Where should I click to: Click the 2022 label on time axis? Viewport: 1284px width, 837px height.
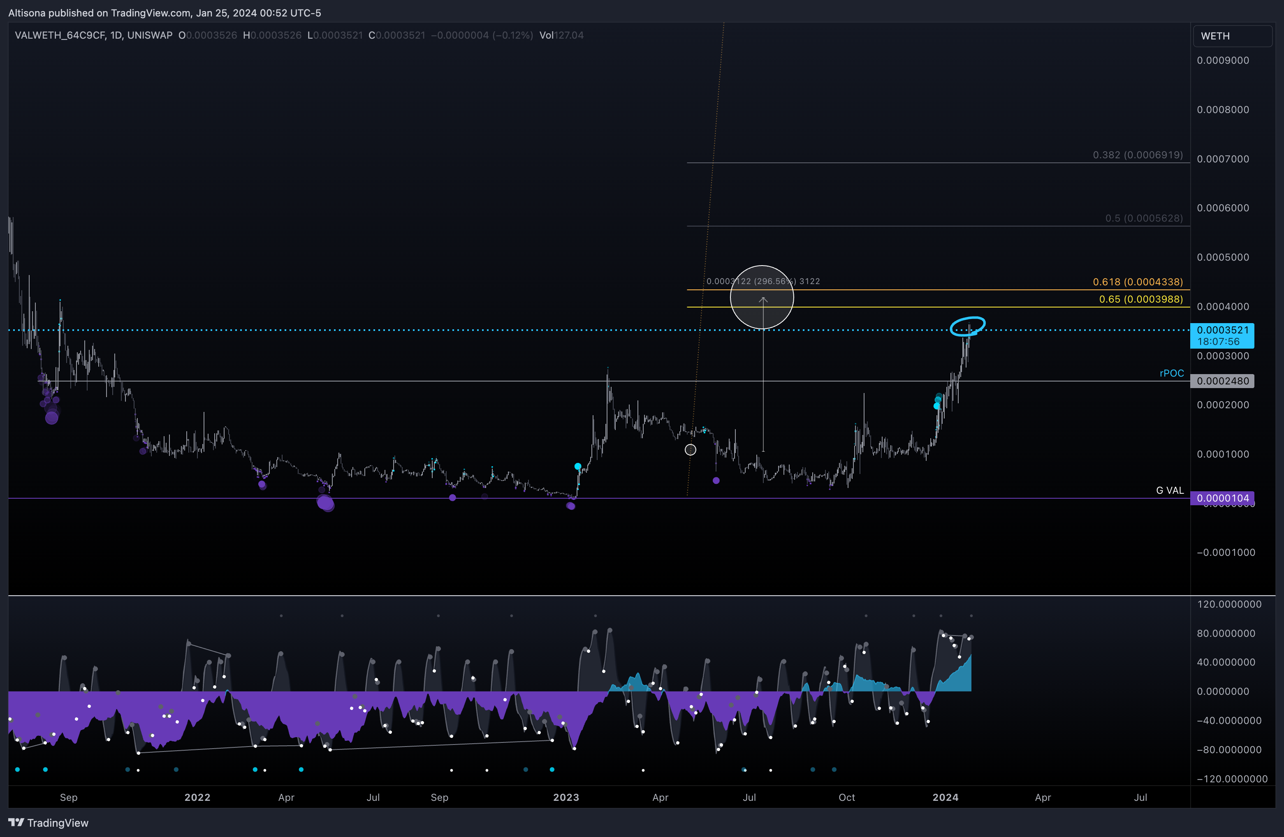(x=197, y=797)
